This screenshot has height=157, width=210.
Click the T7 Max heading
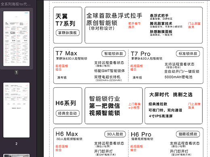(x=66, y=53)
